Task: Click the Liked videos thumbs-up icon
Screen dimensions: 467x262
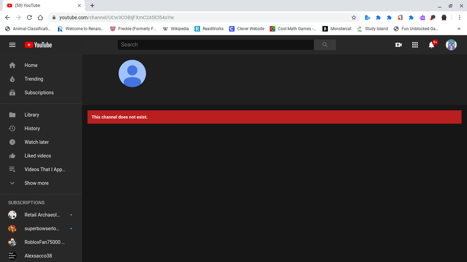Action: click(x=12, y=156)
